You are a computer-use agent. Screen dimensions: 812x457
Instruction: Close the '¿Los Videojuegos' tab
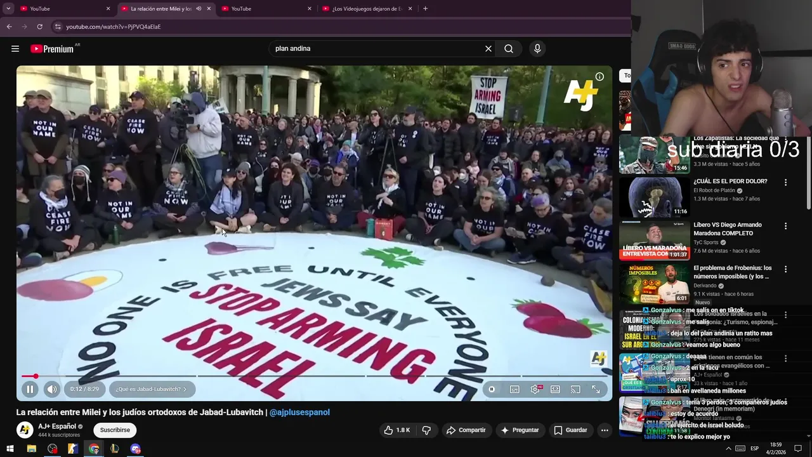click(410, 9)
